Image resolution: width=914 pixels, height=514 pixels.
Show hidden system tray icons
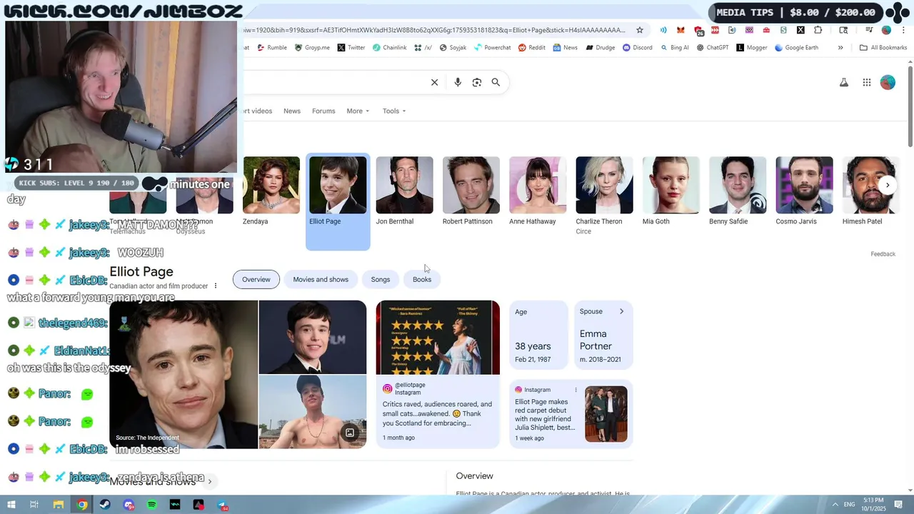(x=835, y=505)
